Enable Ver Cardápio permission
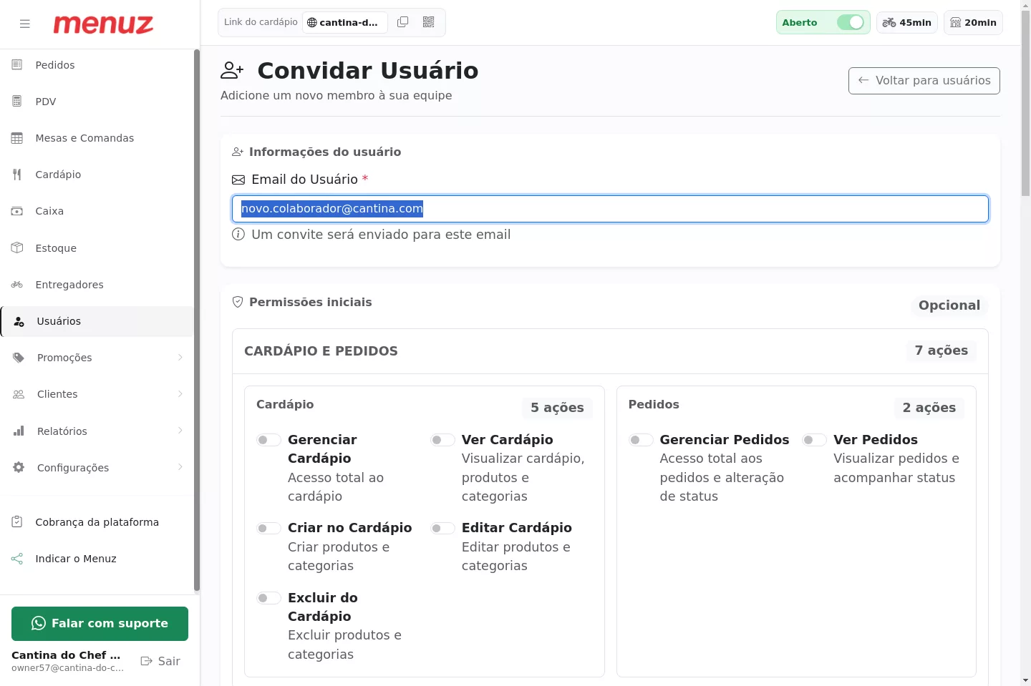The height and width of the screenshot is (686, 1031). [x=442, y=440]
